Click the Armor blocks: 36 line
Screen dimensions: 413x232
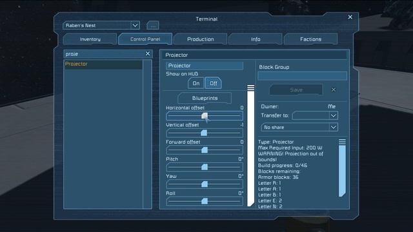[278, 177]
